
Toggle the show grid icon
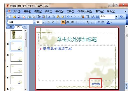click(x=97, y=17)
